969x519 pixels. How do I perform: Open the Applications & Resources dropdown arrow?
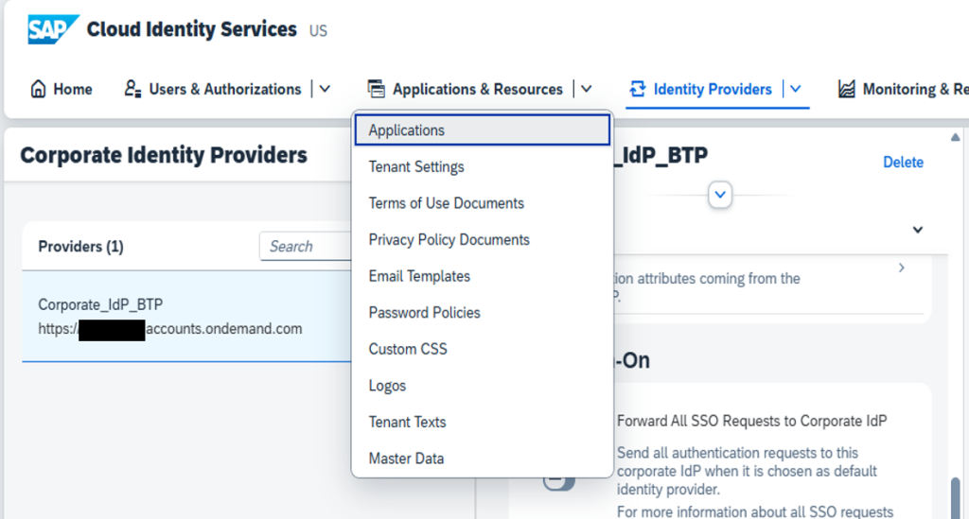click(586, 89)
